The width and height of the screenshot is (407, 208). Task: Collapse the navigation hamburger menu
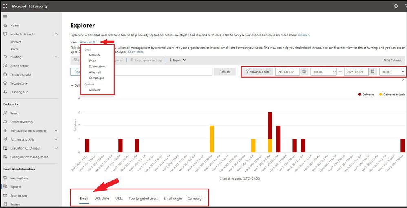pyautogui.click(x=5, y=17)
